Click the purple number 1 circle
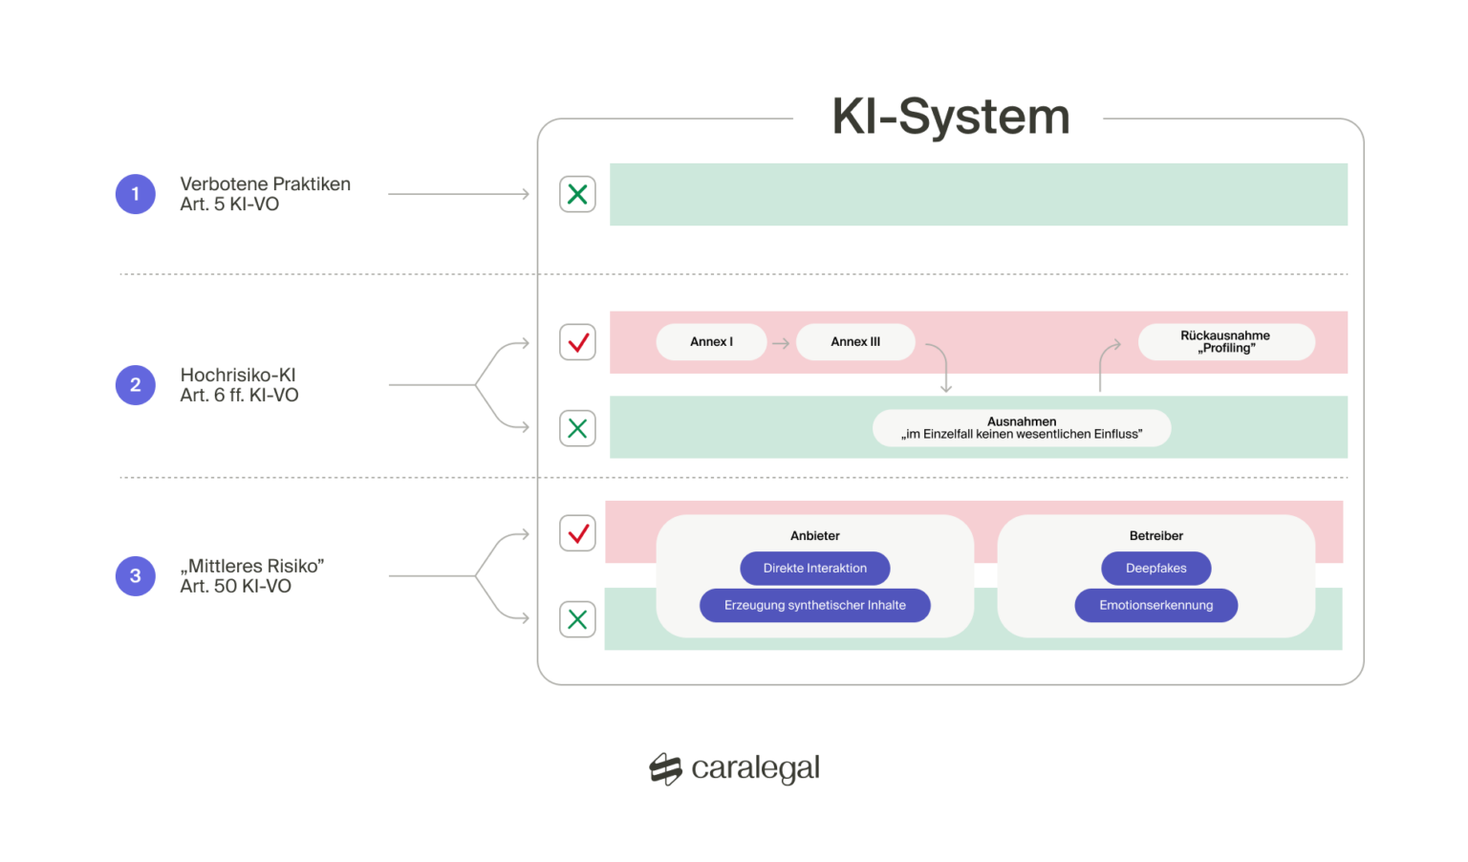The image size is (1468, 862). (136, 194)
